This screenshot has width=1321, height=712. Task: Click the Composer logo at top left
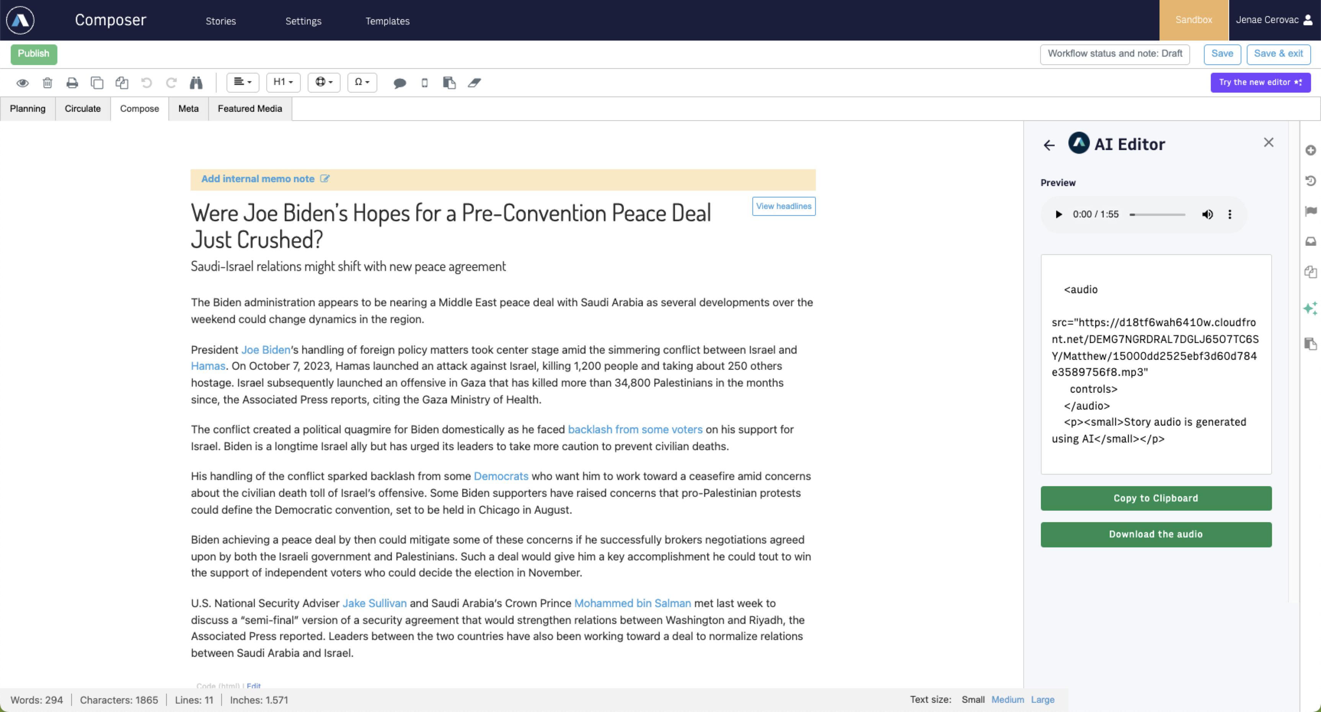coord(20,20)
